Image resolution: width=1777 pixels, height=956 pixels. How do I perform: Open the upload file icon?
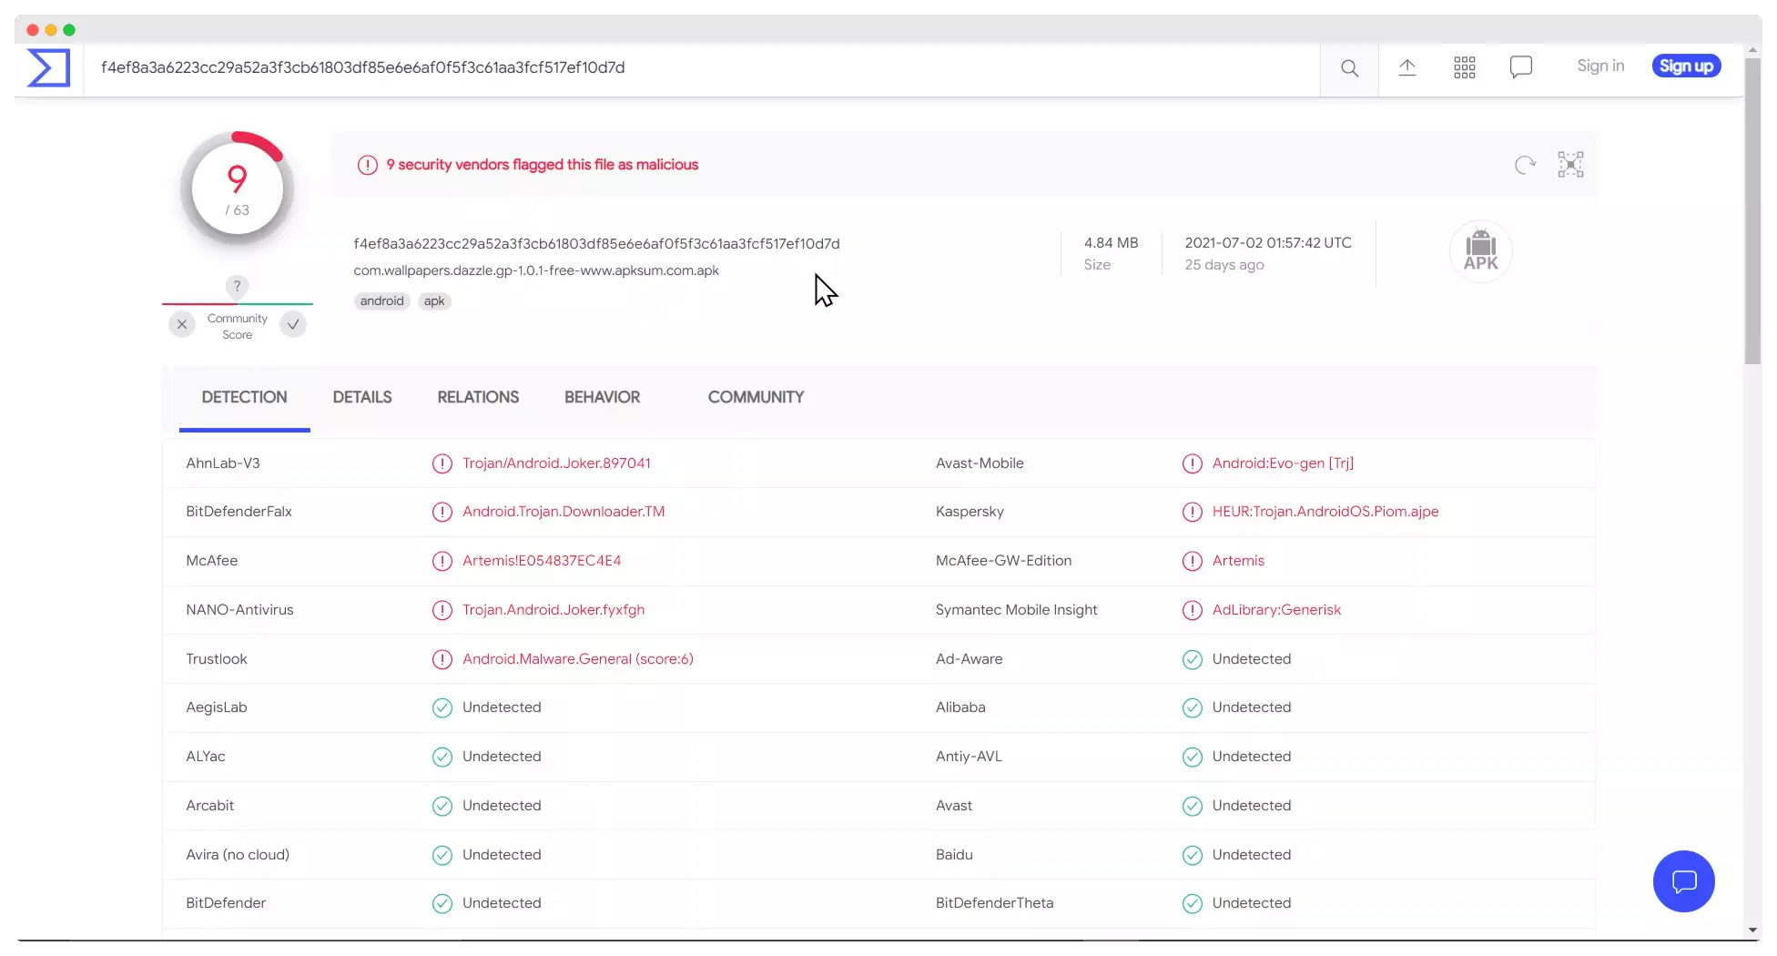(x=1406, y=67)
